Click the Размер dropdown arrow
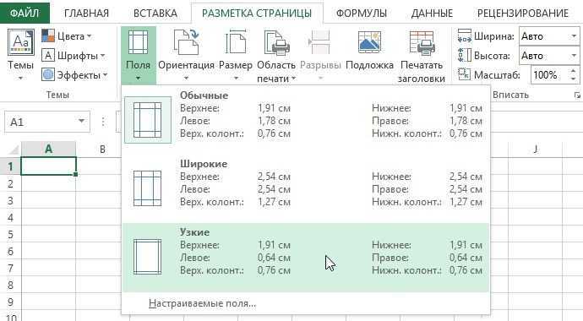This screenshot has height=321, width=583. pyautogui.click(x=236, y=78)
